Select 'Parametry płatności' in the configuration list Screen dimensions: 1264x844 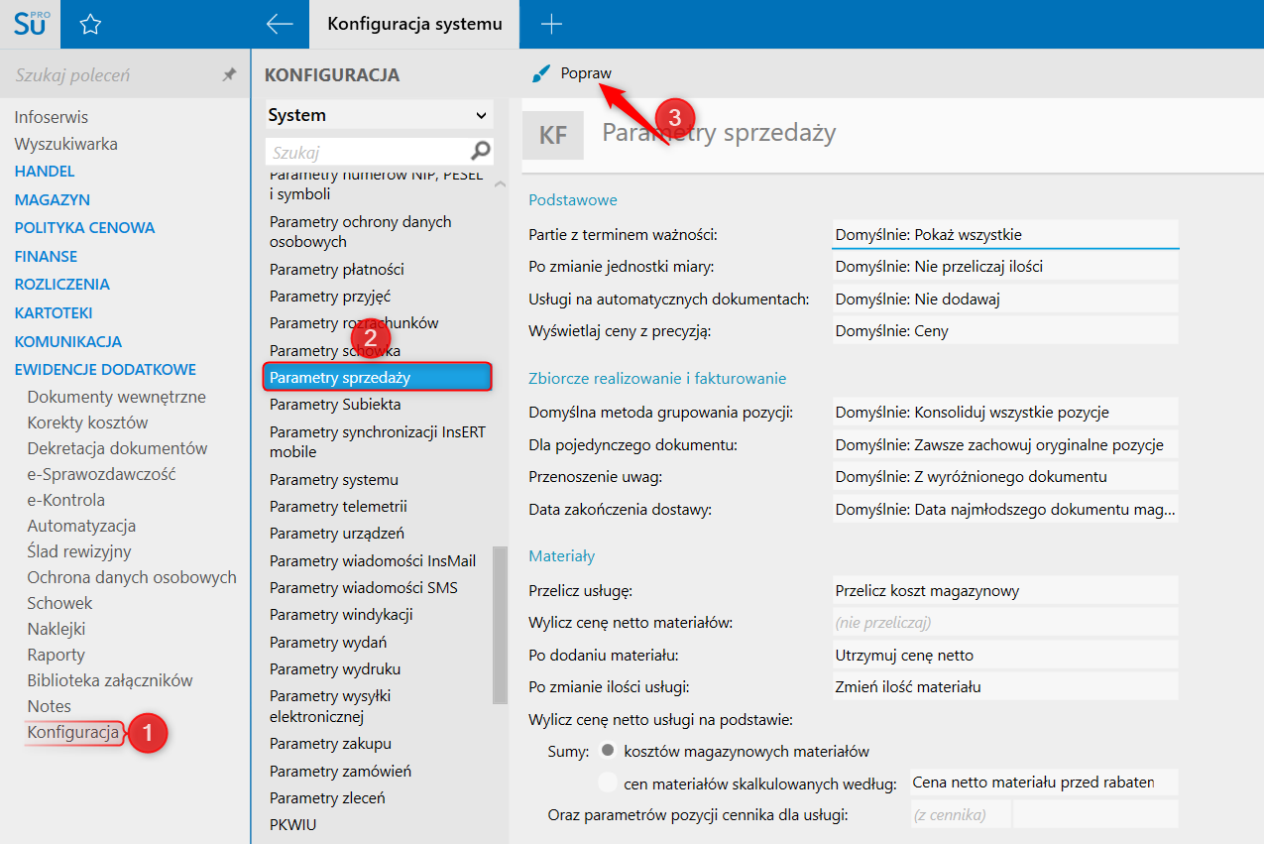pos(337,269)
